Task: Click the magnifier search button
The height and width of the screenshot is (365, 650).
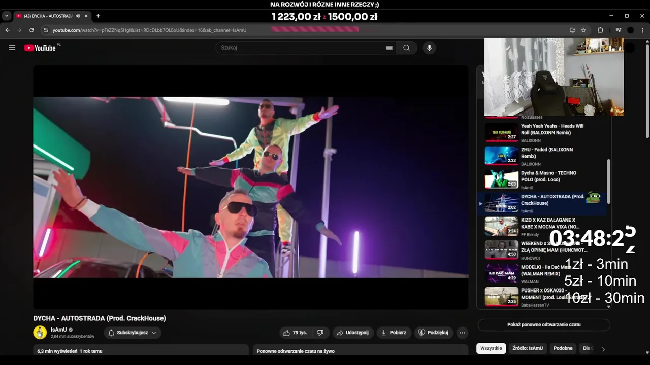Action: point(406,48)
